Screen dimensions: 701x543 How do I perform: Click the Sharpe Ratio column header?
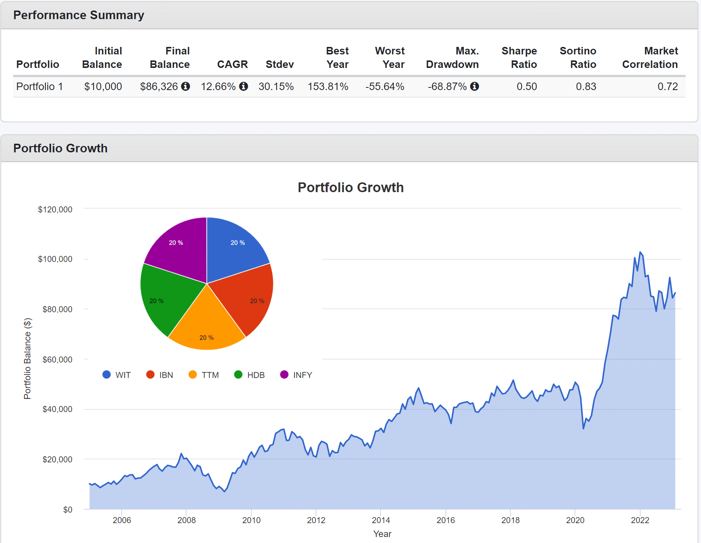pyautogui.click(x=519, y=57)
